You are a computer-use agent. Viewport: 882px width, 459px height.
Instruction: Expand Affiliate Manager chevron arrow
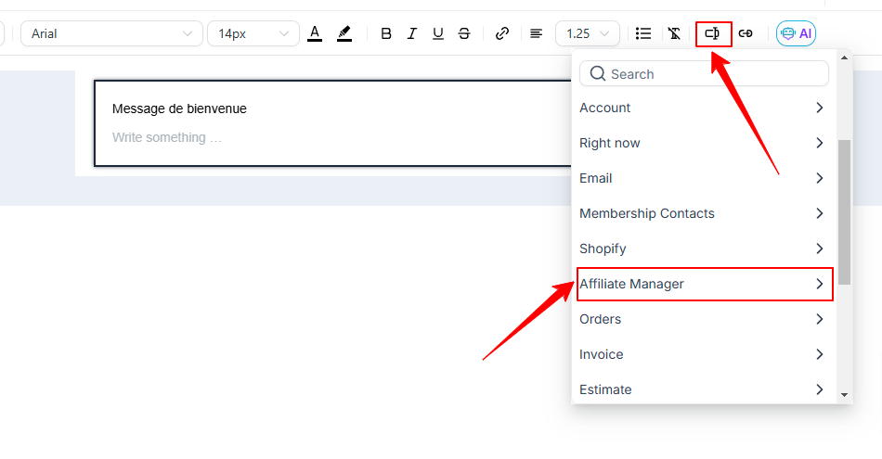coord(820,284)
